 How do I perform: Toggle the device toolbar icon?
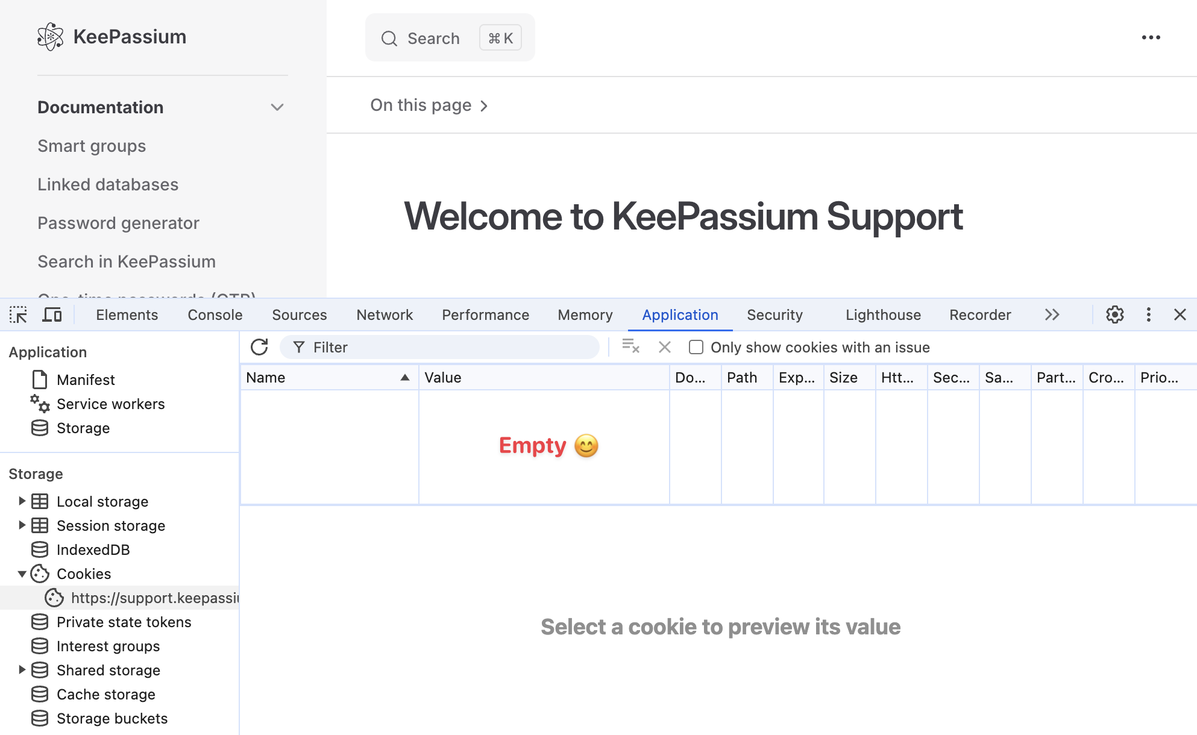coord(52,314)
